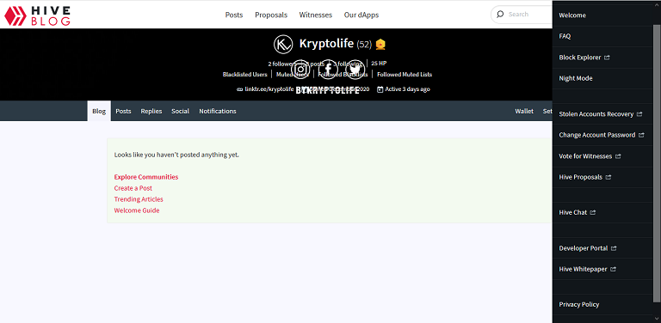
Task: Click the external-link icon next to Block Explorer
Action: click(x=607, y=58)
